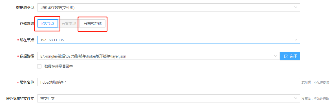Viewport: 332px width, 105px height.
Task: Focus the hubei地形缓存_1 service name field
Action: pyautogui.click(x=169, y=82)
